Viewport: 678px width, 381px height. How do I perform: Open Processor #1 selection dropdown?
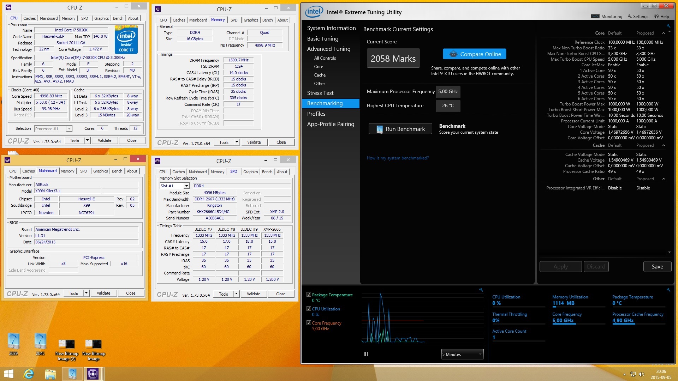tap(69, 129)
